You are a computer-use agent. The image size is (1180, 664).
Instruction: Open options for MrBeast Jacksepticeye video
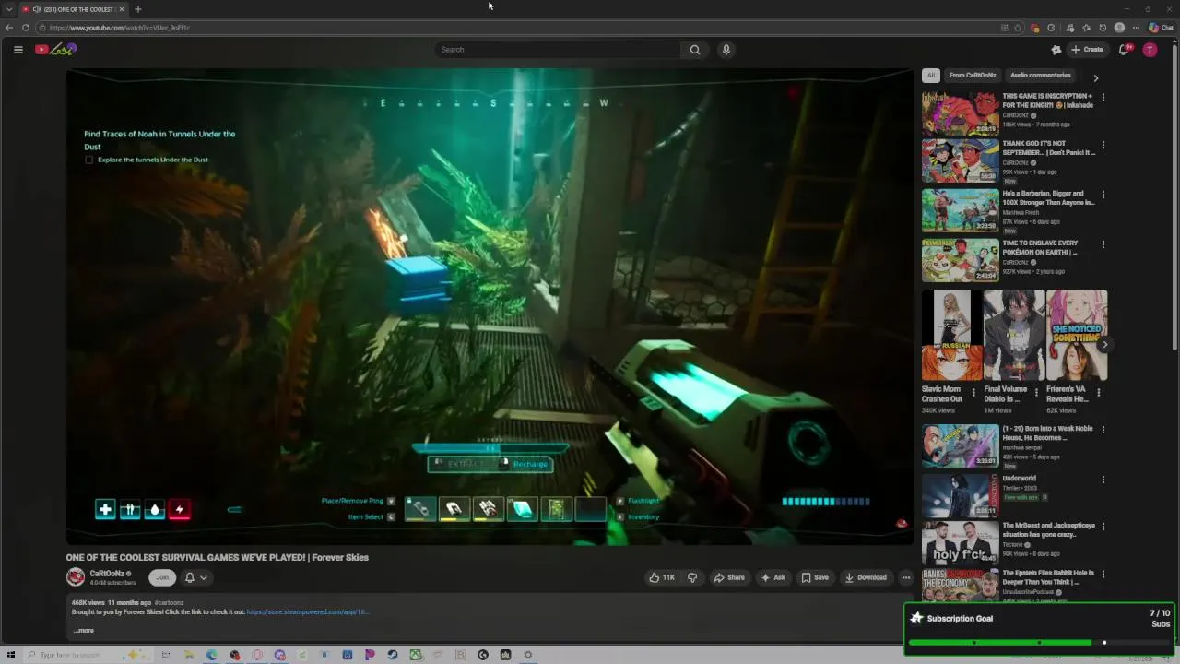pyautogui.click(x=1103, y=527)
